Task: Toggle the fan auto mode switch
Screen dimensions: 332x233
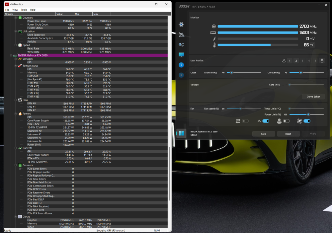Action: click(266, 121)
